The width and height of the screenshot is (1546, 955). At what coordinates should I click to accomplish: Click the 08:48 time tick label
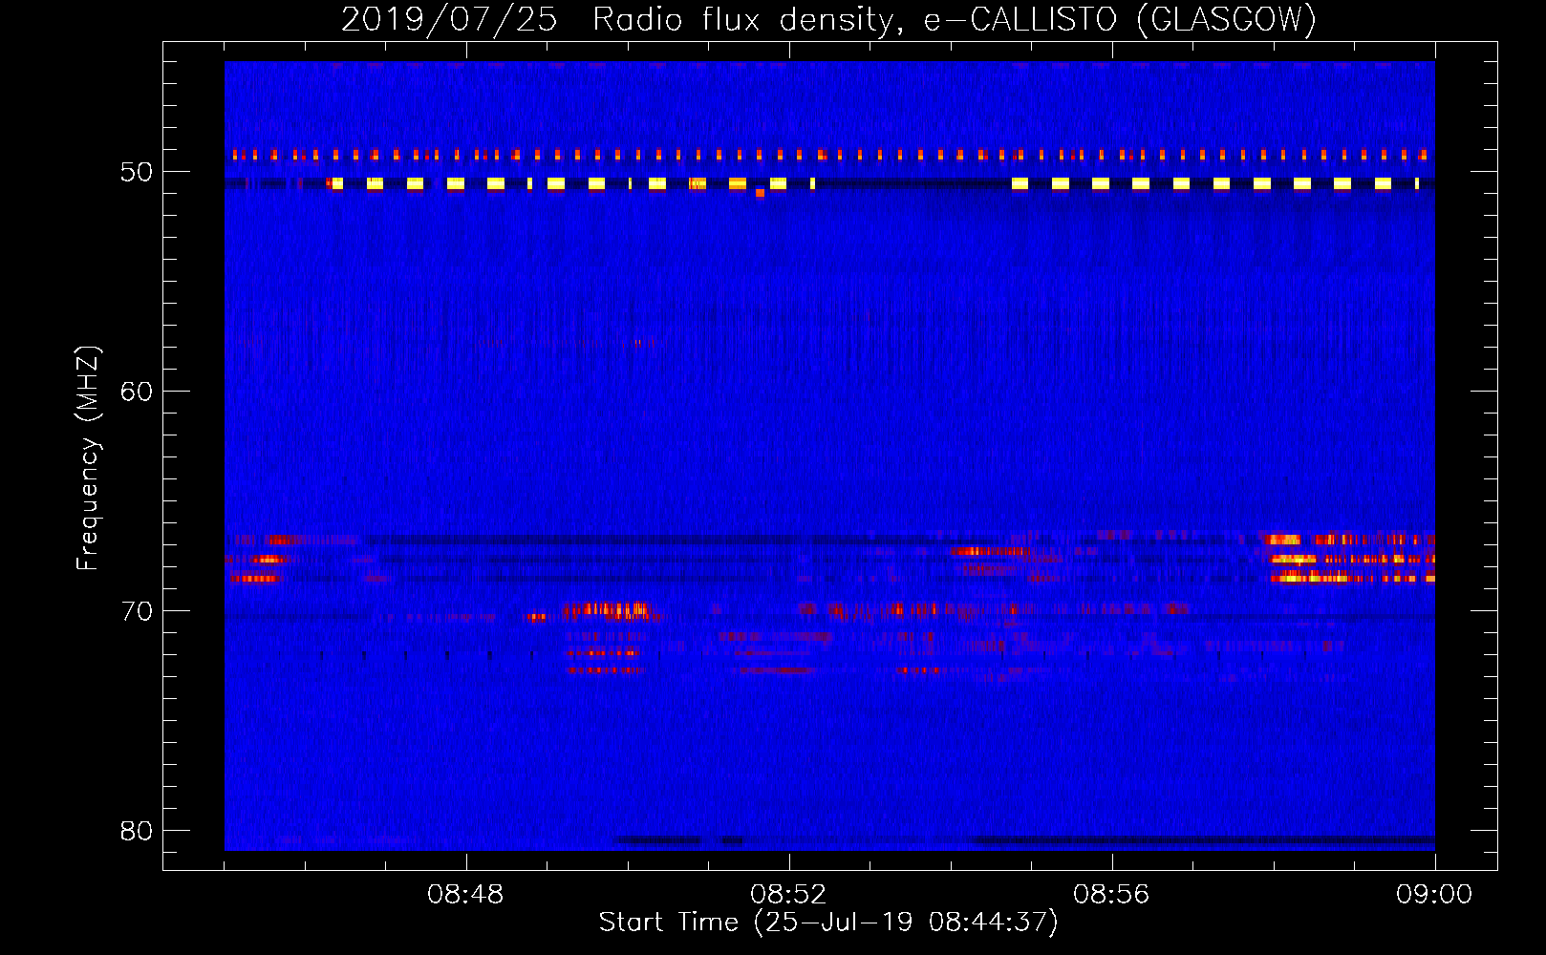point(465,895)
